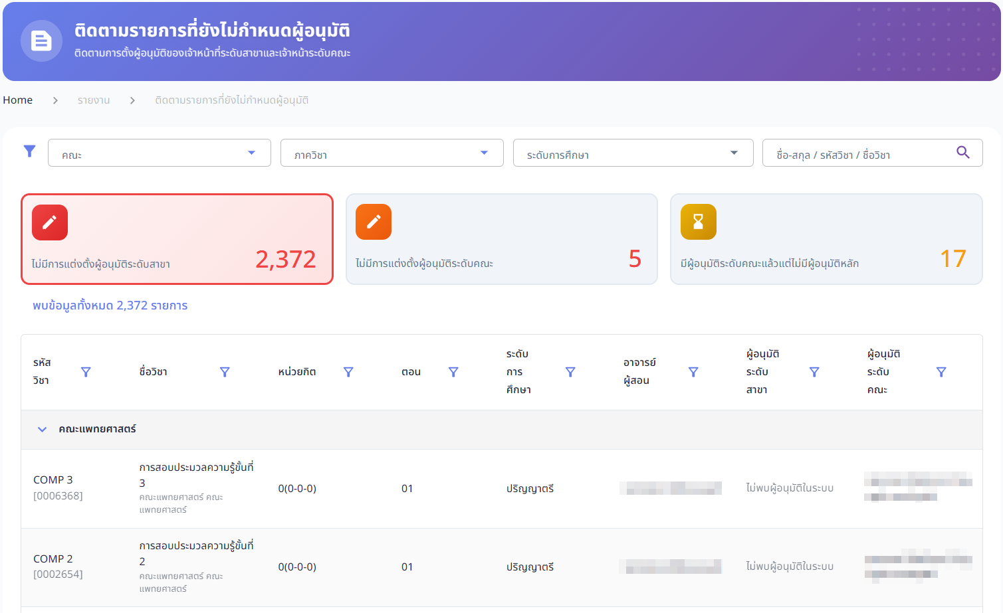The image size is (1003, 613).
Task: Filter the หน่วยกิต column
Action: [348, 372]
